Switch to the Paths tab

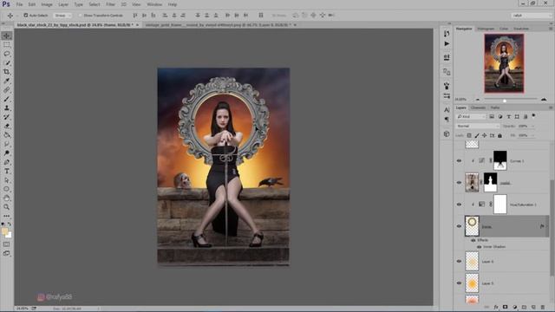pos(495,107)
